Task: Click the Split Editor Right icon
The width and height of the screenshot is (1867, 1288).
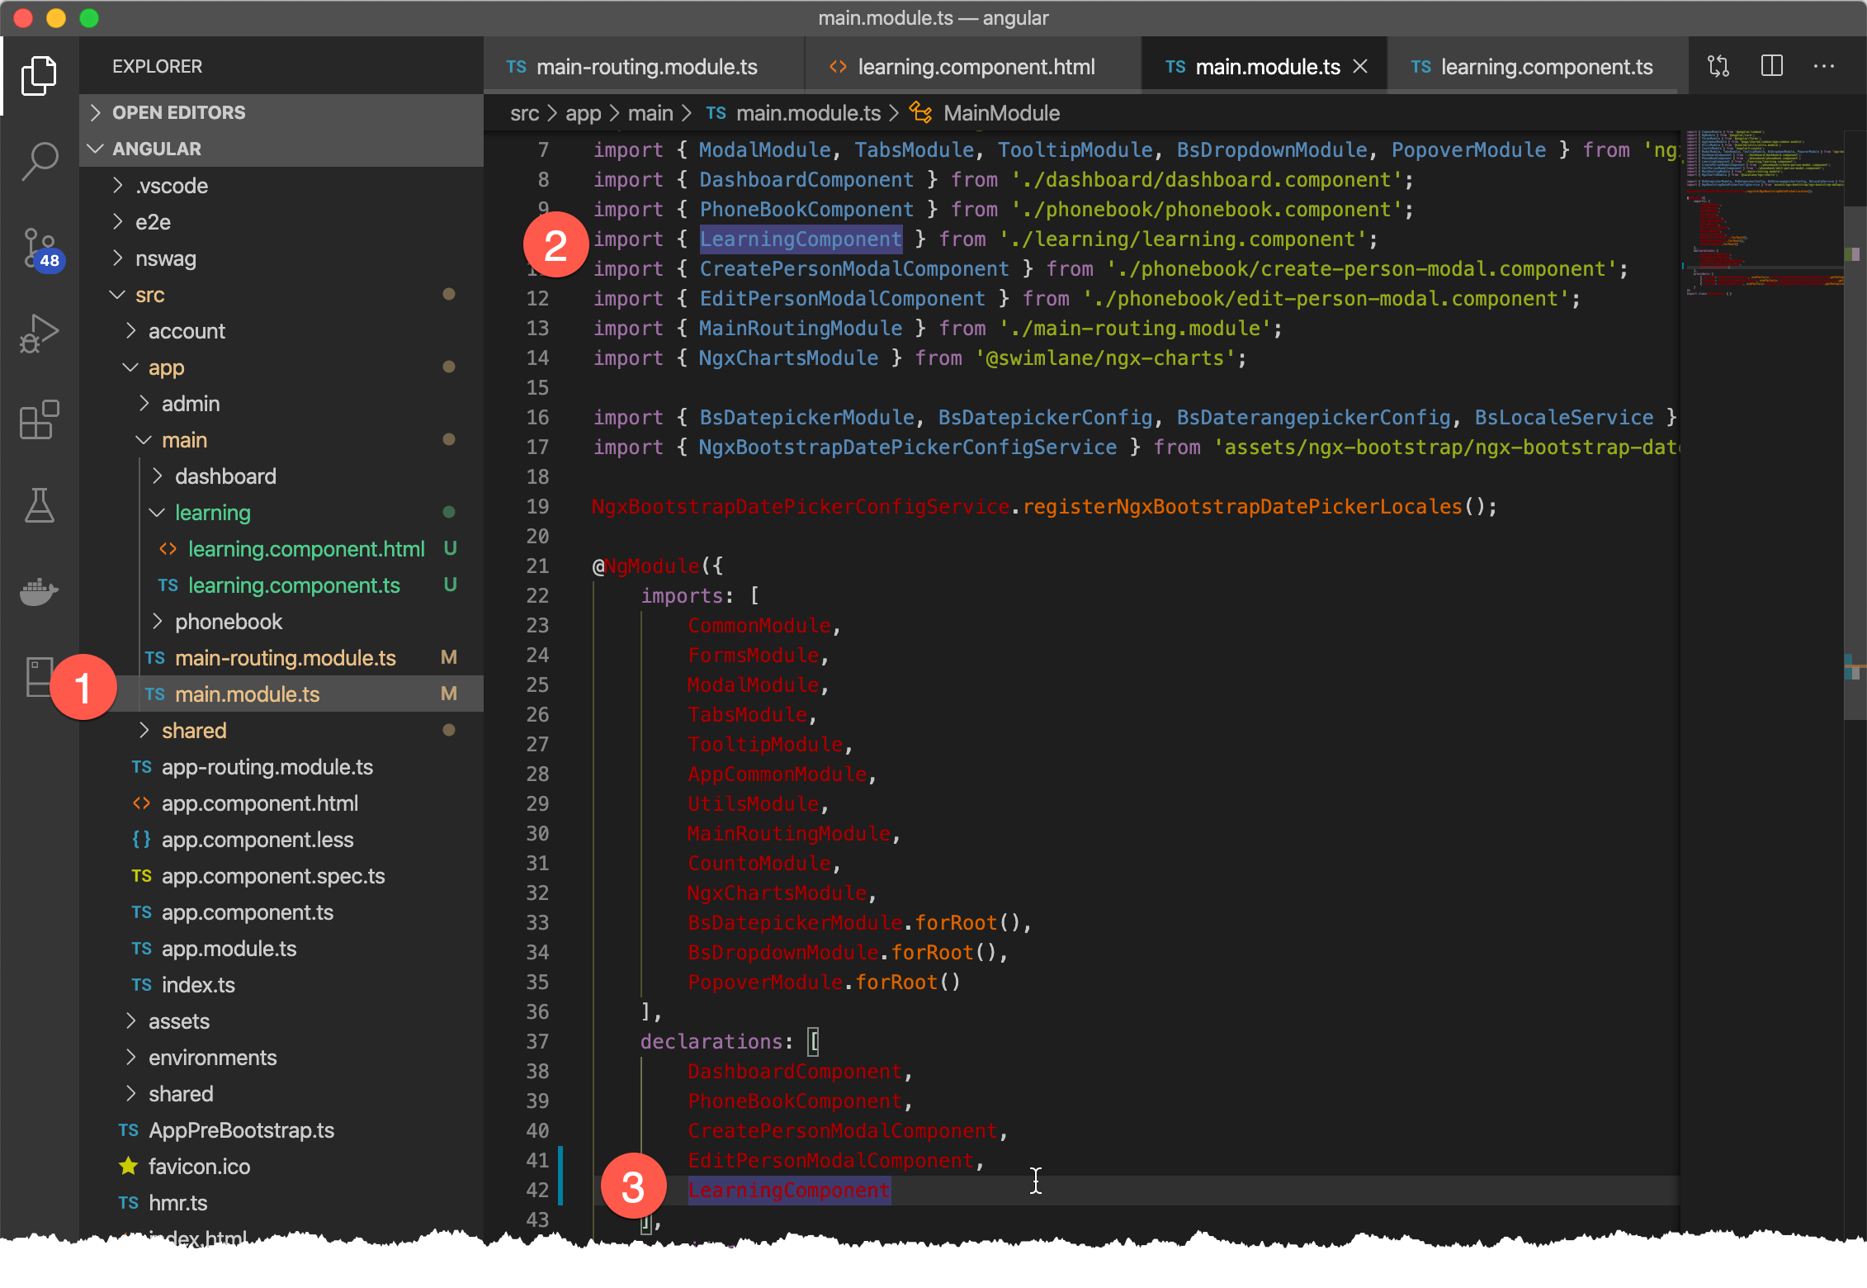Action: [1772, 67]
